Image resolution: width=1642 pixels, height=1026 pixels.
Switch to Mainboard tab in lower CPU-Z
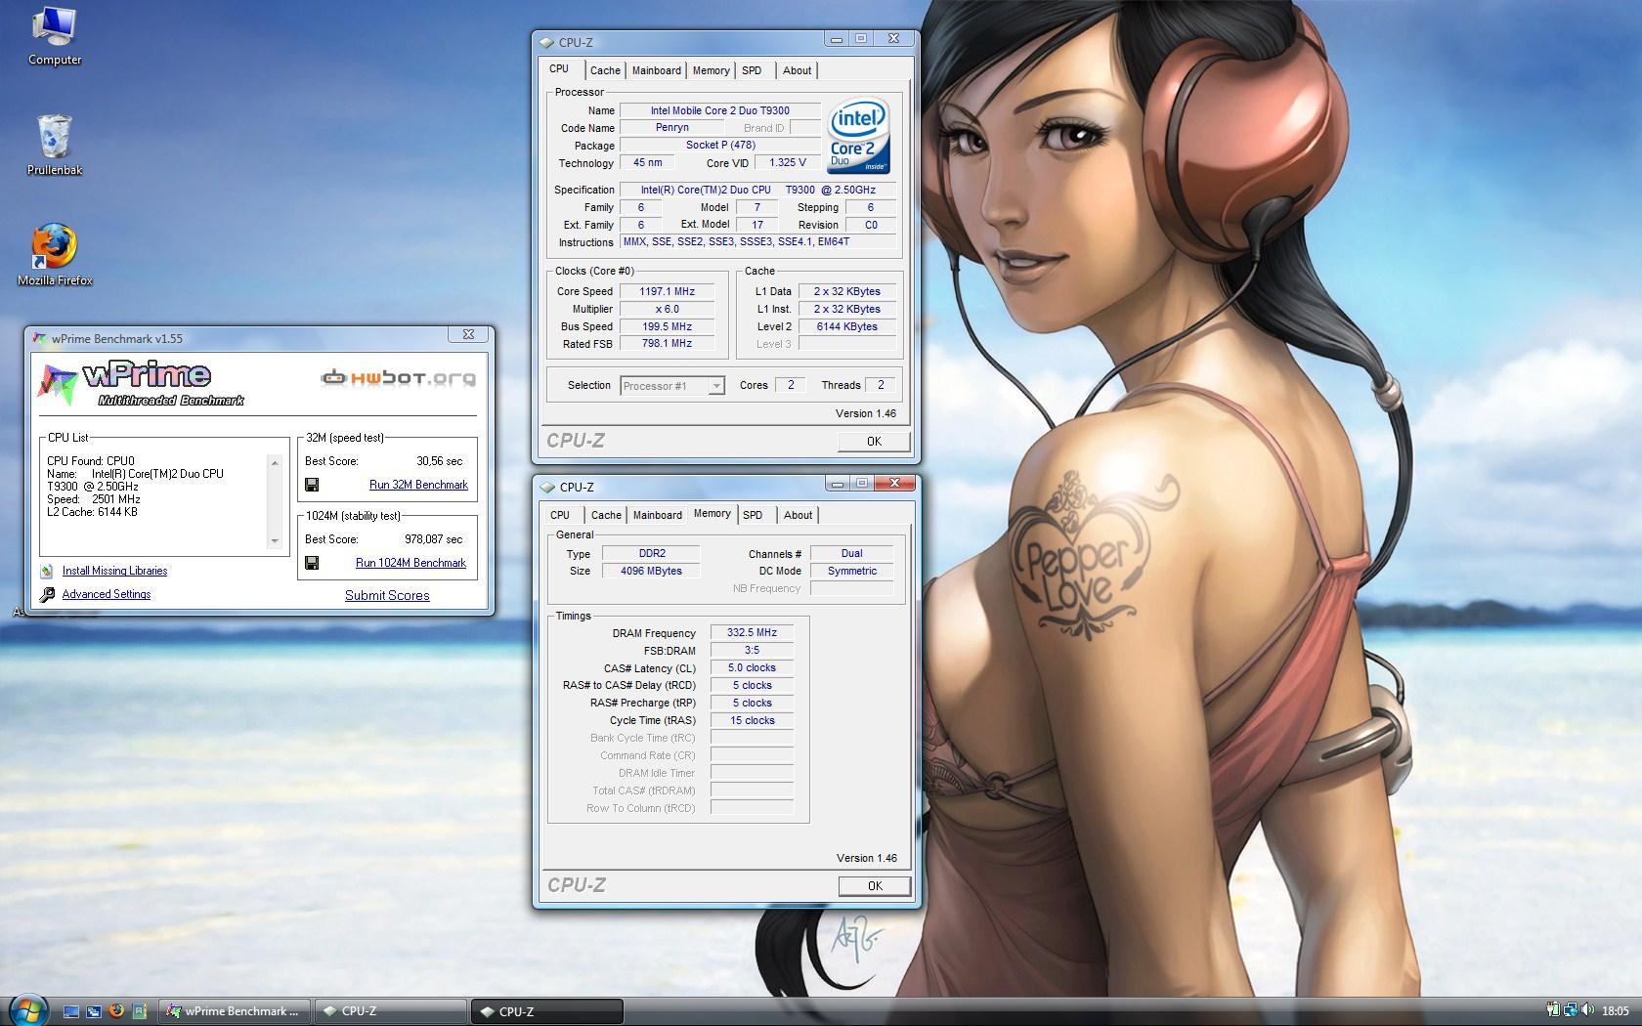pos(657,515)
